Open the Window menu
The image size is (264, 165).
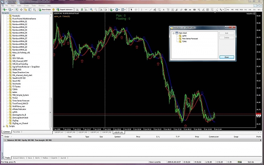[41, 5]
